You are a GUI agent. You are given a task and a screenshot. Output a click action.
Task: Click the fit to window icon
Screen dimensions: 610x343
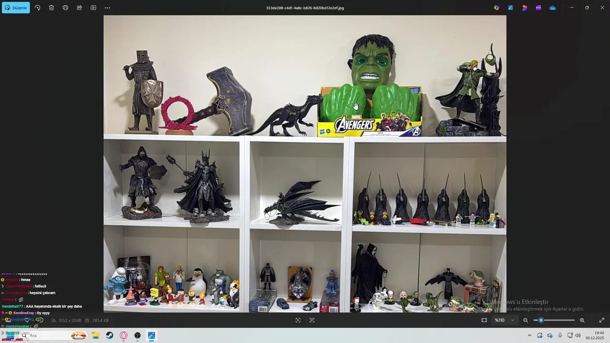(484, 320)
